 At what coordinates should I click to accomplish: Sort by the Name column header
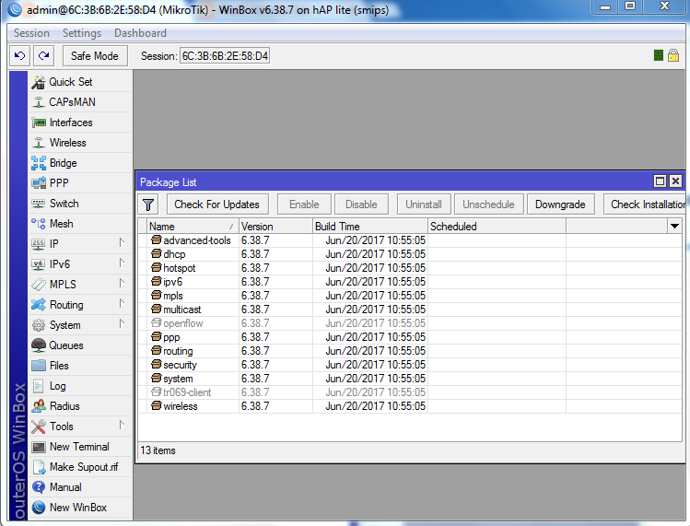click(193, 227)
